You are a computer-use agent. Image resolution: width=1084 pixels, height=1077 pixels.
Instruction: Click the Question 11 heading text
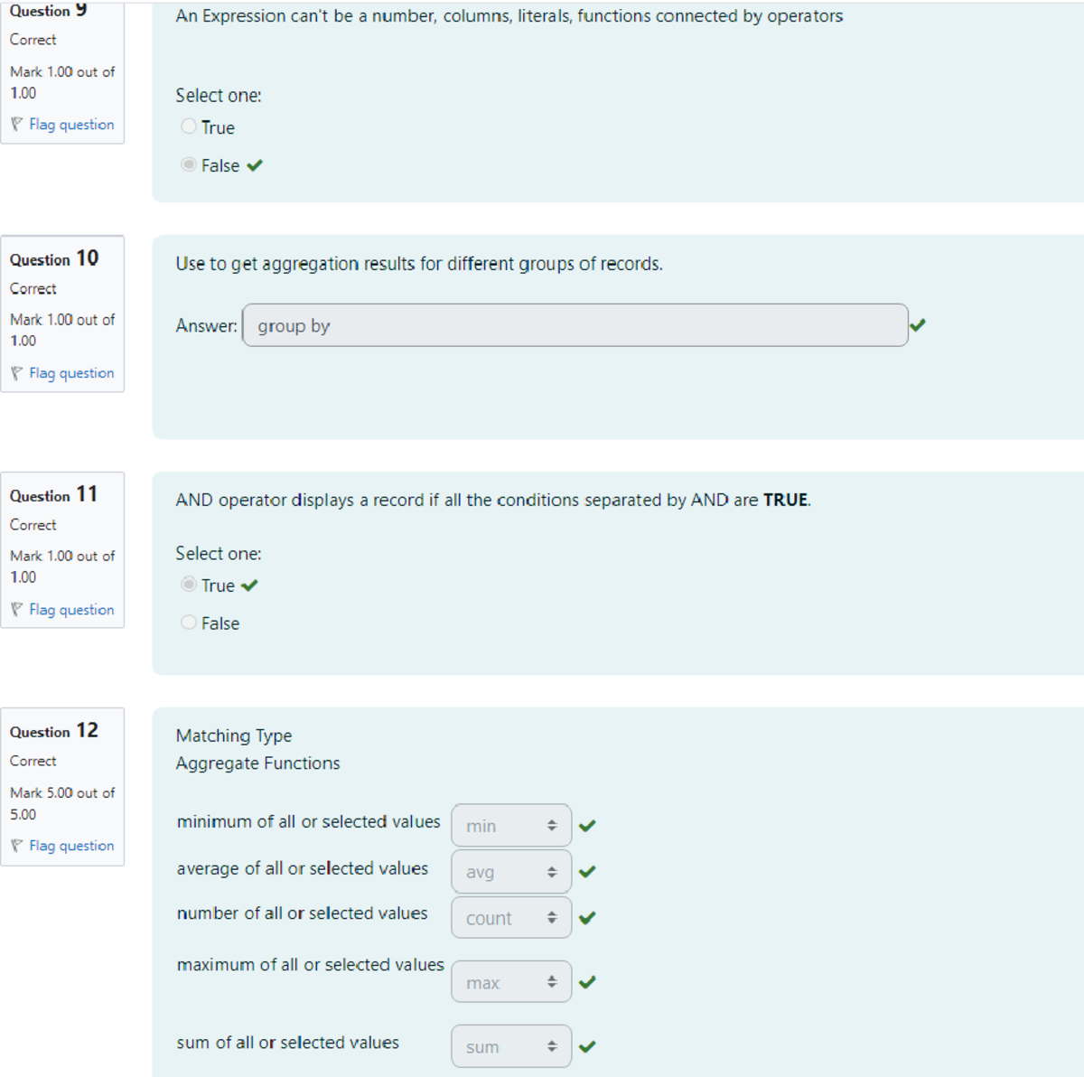[x=53, y=495]
